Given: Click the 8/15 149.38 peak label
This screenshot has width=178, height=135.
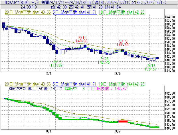Looking at the screenshot, I should 82,39.
